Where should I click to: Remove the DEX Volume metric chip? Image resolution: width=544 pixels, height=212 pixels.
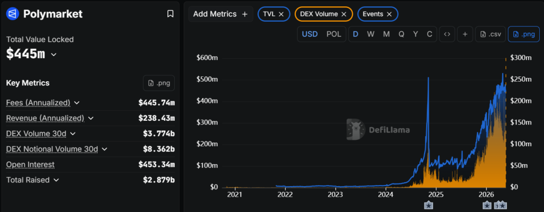pos(344,14)
